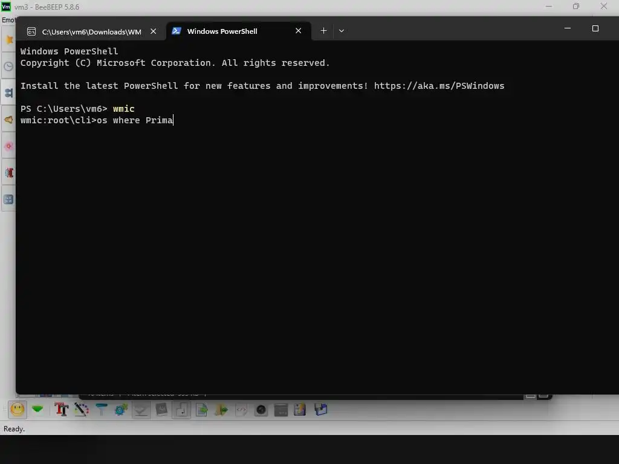Click the send file document icon in BeeBEEP
619x464 pixels.
coord(202,410)
